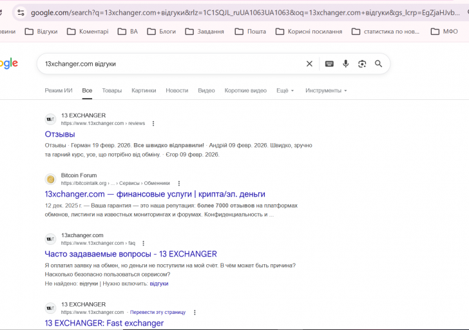
Task: Open the Завдання bookmarks folder
Action: point(204,32)
